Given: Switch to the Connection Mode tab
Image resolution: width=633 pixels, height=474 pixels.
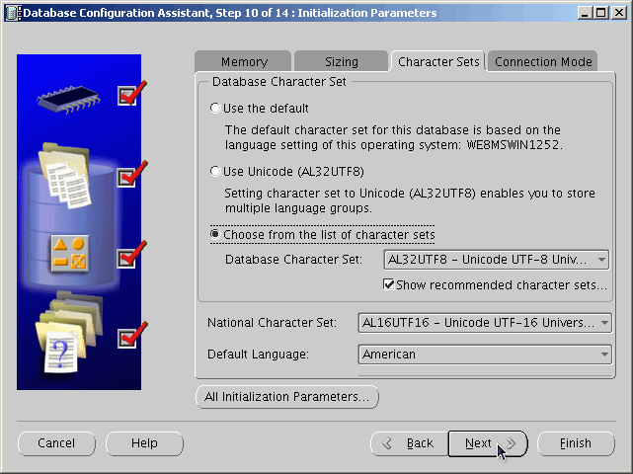Looking at the screenshot, I should [543, 62].
